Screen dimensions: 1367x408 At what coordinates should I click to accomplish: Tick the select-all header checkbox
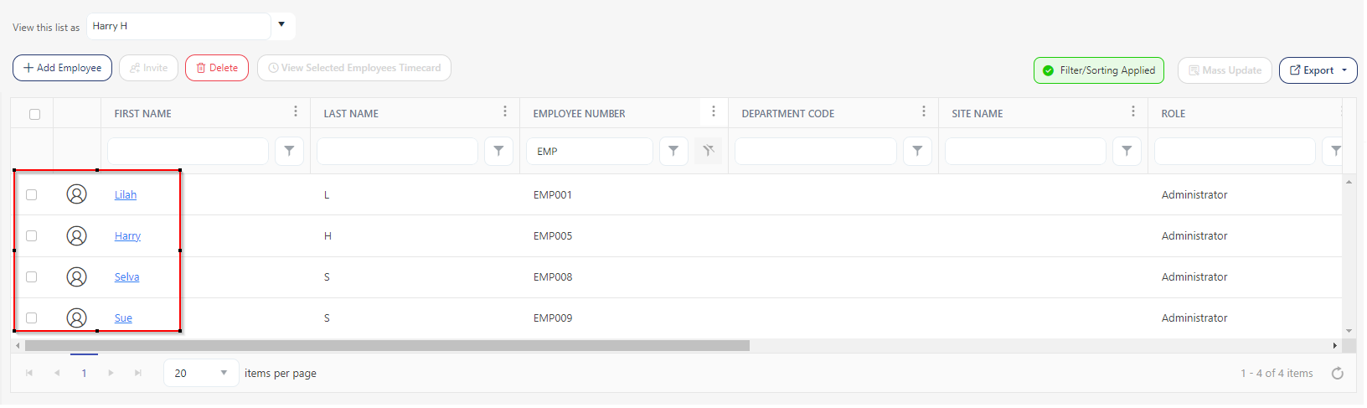(34, 114)
